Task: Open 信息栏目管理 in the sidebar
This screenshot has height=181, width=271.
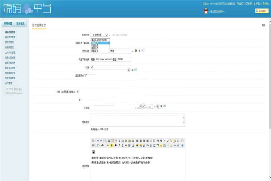Action: click(10, 58)
